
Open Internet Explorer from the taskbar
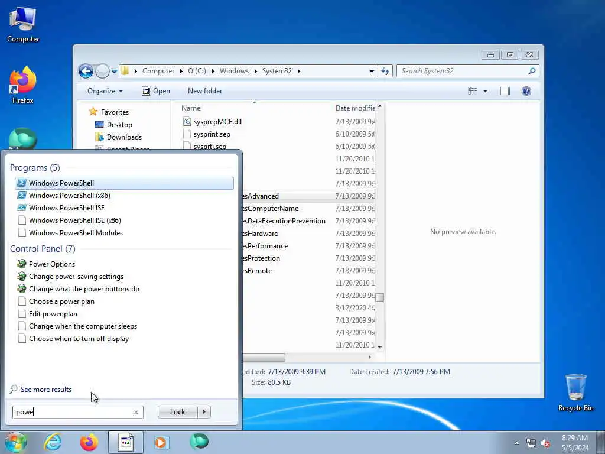click(53, 442)
